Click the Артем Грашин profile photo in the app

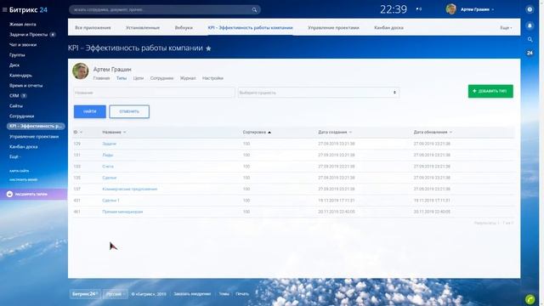pyautogui.click(x=81, y=71)
